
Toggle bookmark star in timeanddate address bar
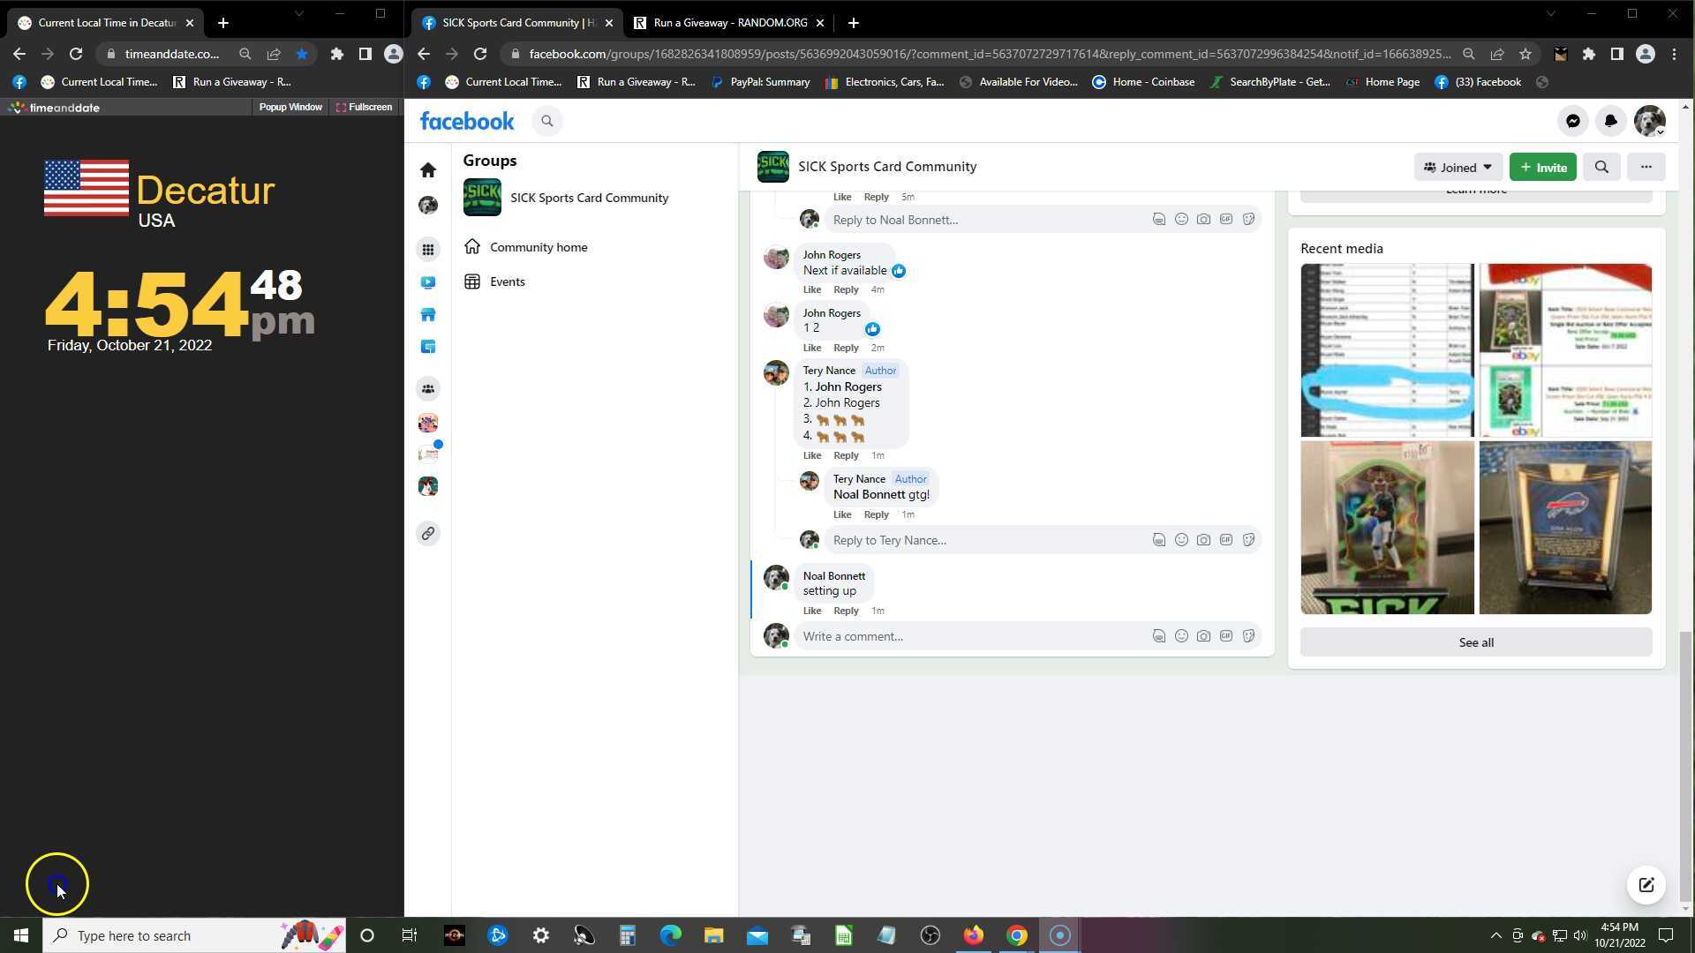pyautogui.click(x=302, y=54)
